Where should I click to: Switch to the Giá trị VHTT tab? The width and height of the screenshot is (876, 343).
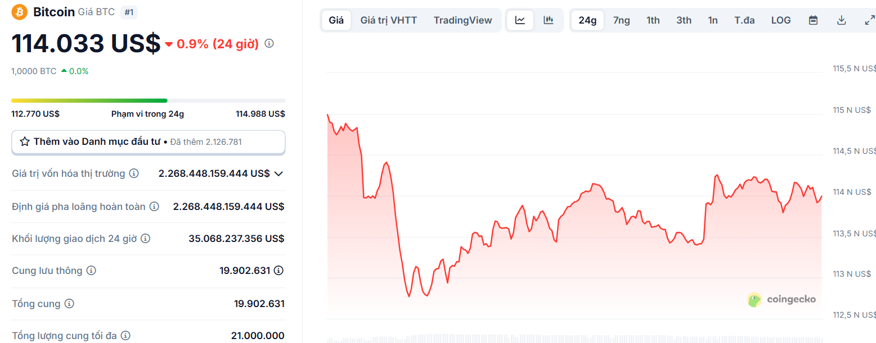pos(389,20)
